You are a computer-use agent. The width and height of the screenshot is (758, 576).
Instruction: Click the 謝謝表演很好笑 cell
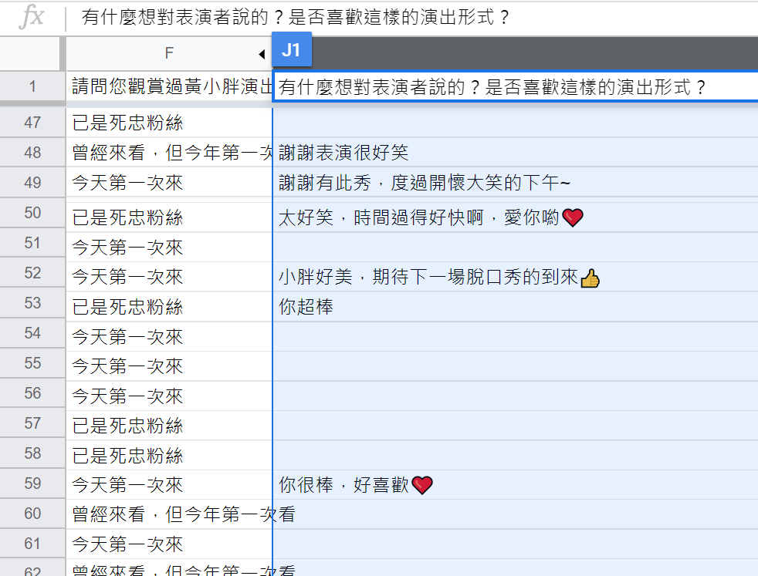pyautogui.click(x=343, y=153)
